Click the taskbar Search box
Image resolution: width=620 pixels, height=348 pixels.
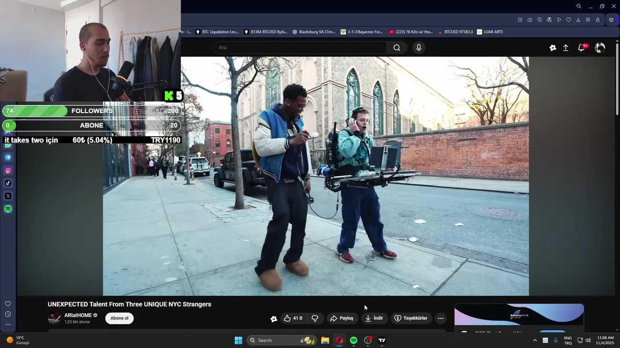point(281,340)
